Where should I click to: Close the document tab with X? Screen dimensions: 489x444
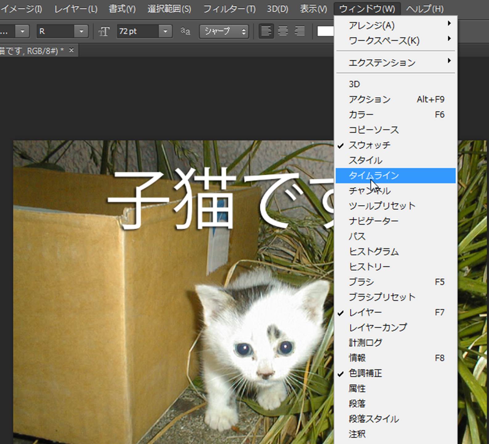pyautogui.click(x=72, y=50)
